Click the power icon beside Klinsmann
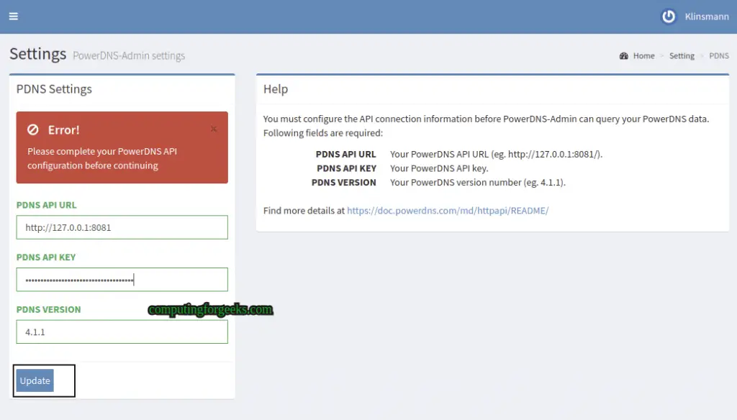Image resolution: width=737 pixels, height=420 pixels. click(669, 17)
